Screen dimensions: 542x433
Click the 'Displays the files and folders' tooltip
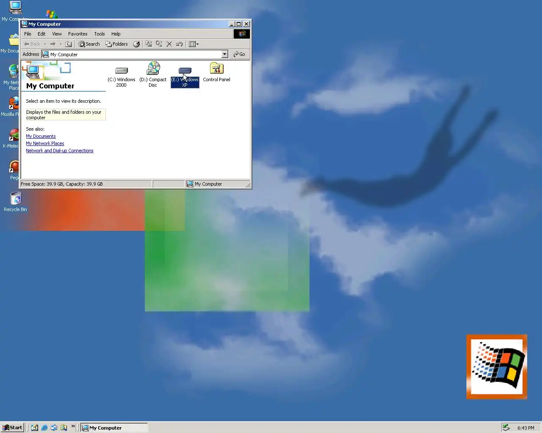coord(65,115)
